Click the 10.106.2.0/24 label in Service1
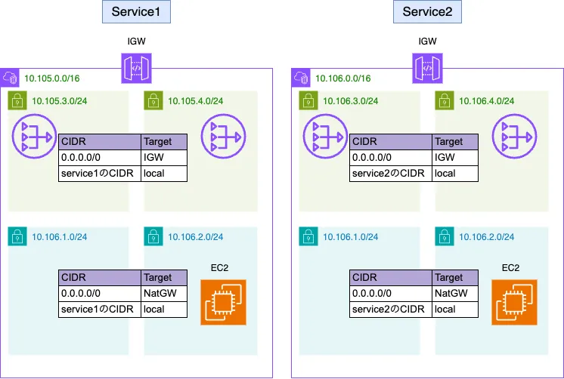 click(195, 237)
